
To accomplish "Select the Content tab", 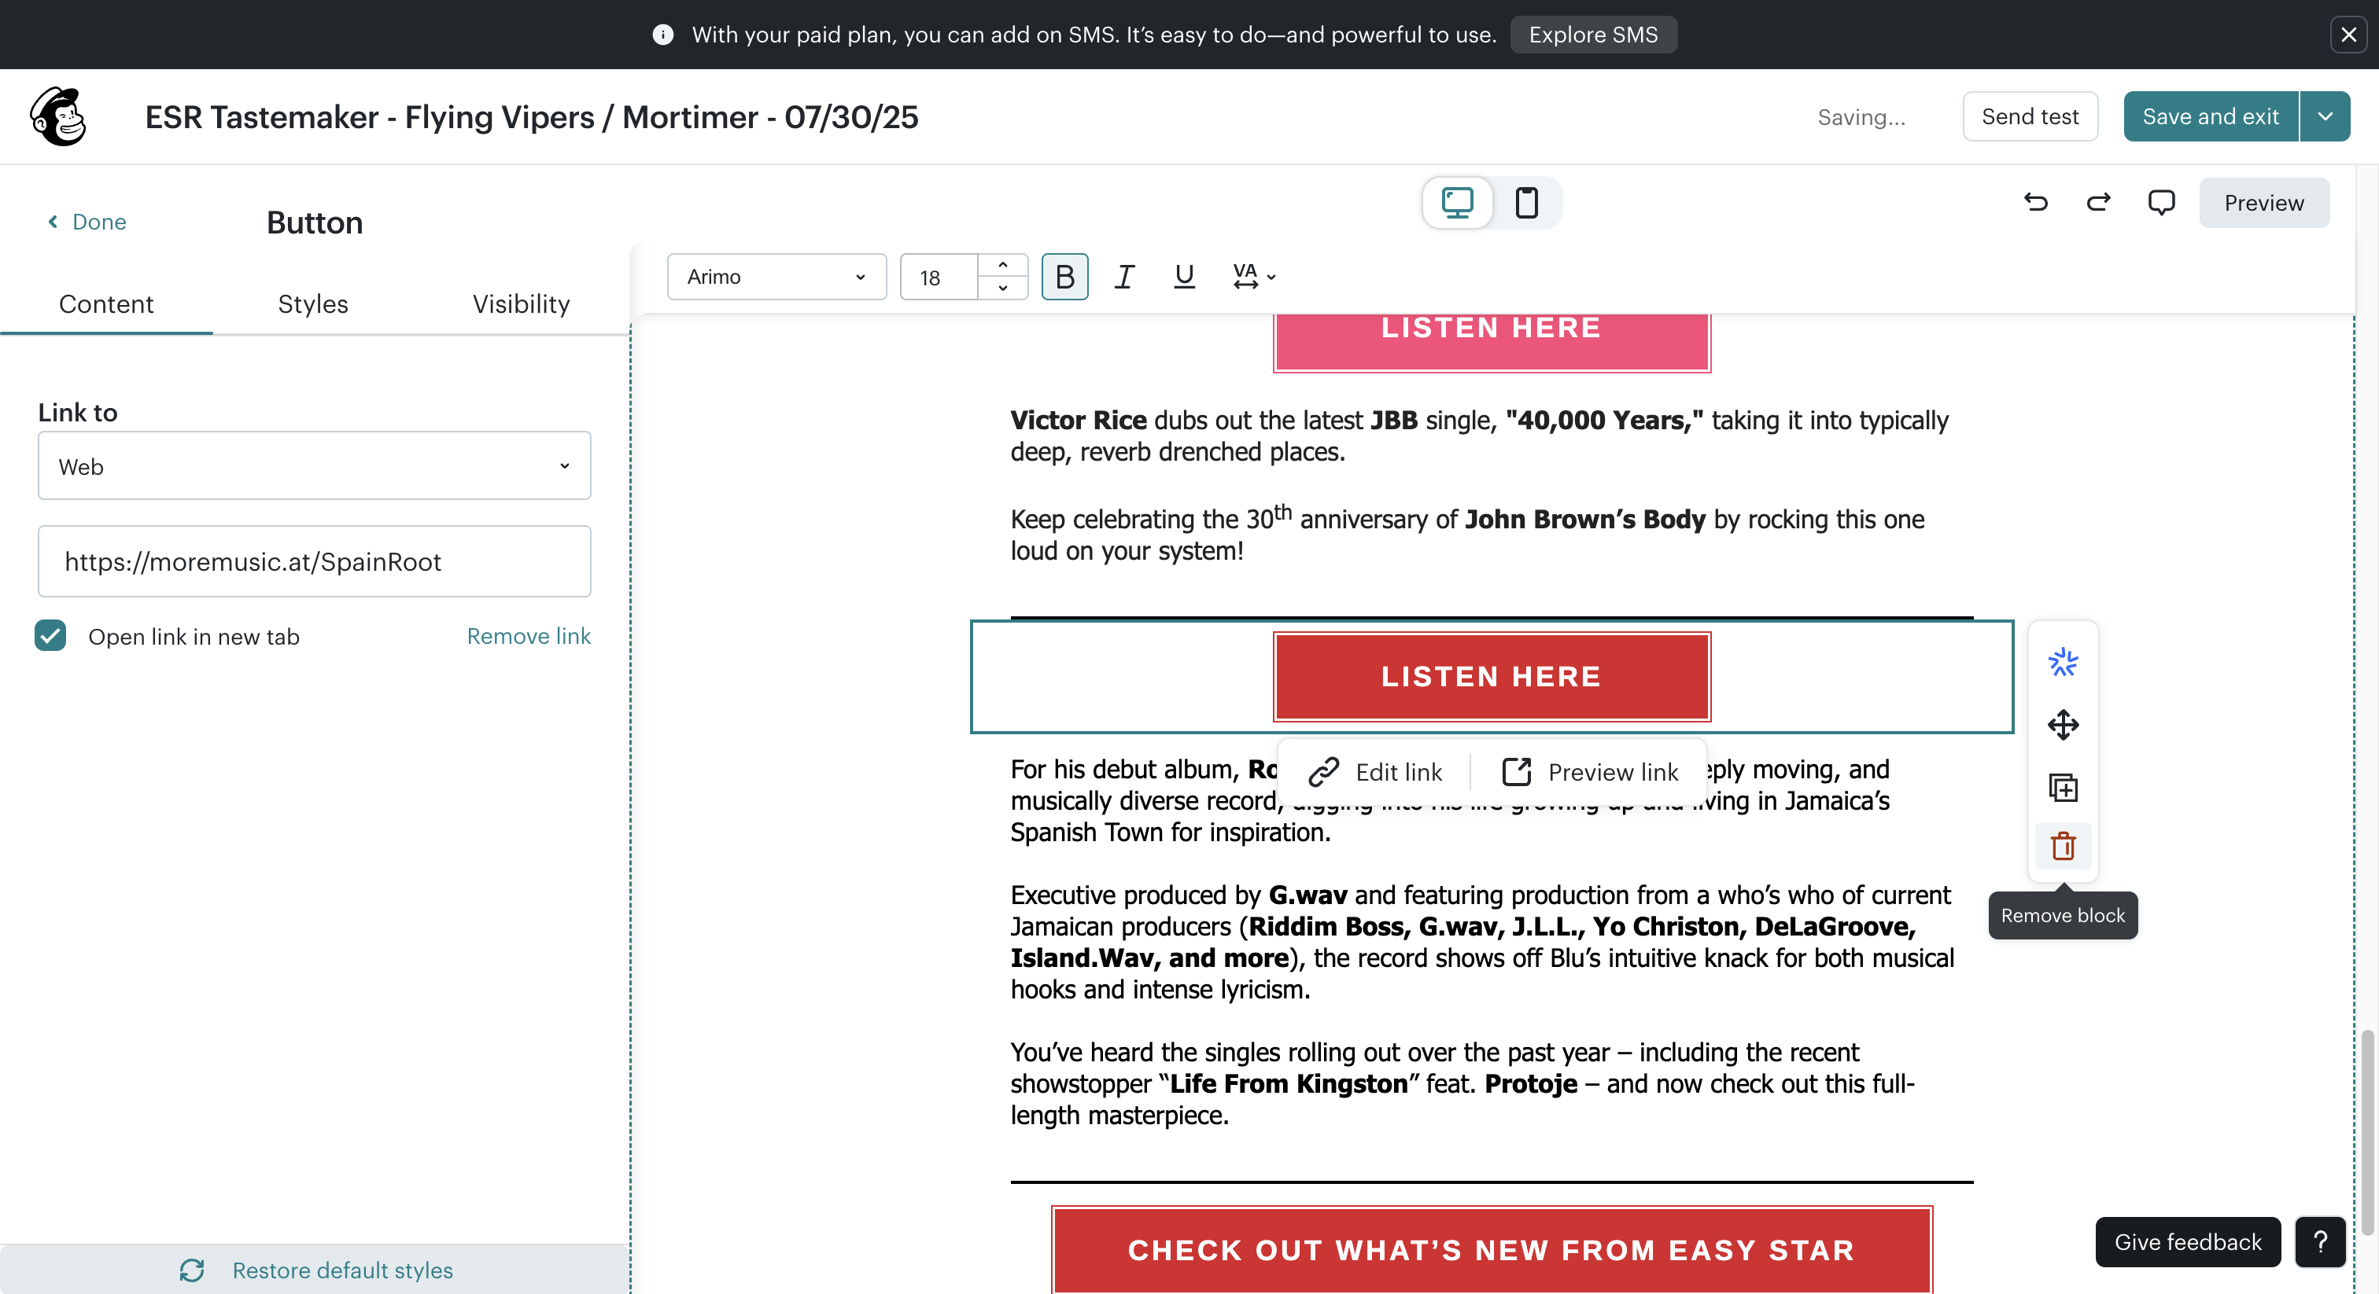I will tap(106, 303).
